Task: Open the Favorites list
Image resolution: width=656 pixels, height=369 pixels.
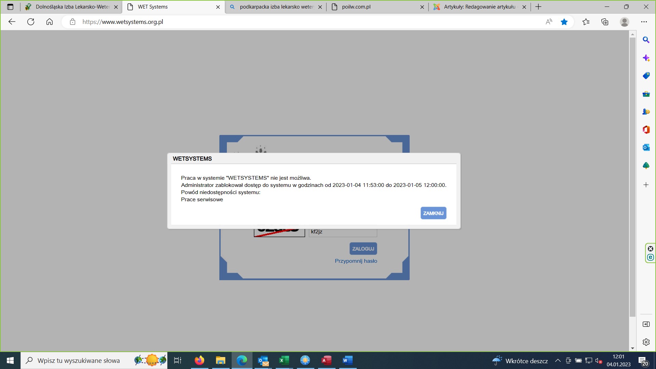Action: (x=586, y=22)
